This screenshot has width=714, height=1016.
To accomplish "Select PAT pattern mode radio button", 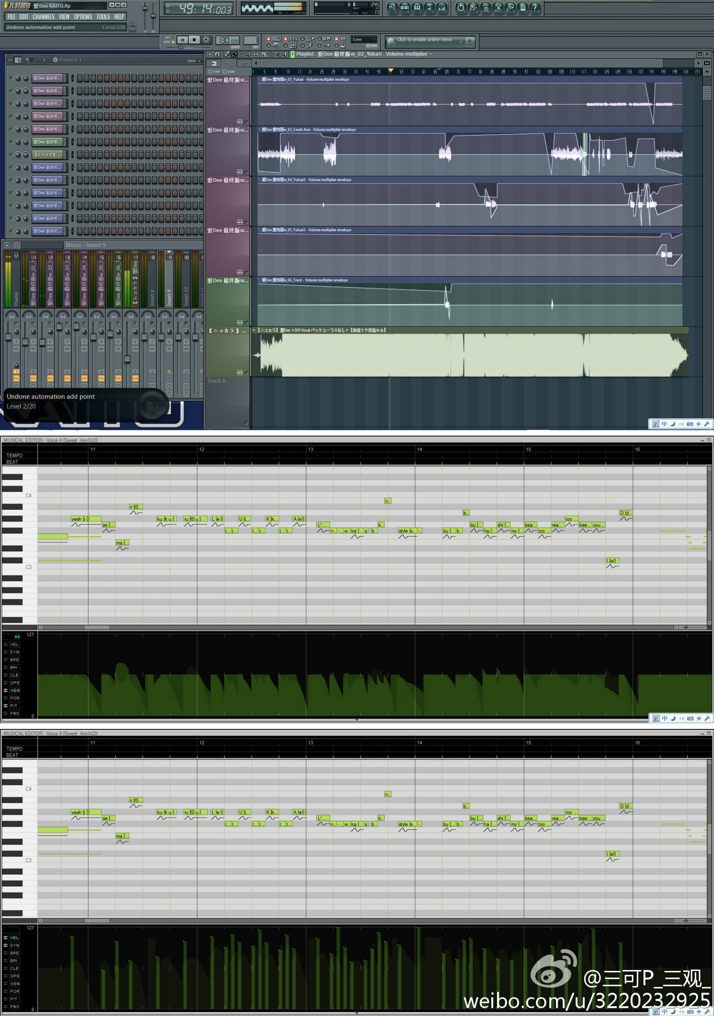I will click(x=173, y=37).
